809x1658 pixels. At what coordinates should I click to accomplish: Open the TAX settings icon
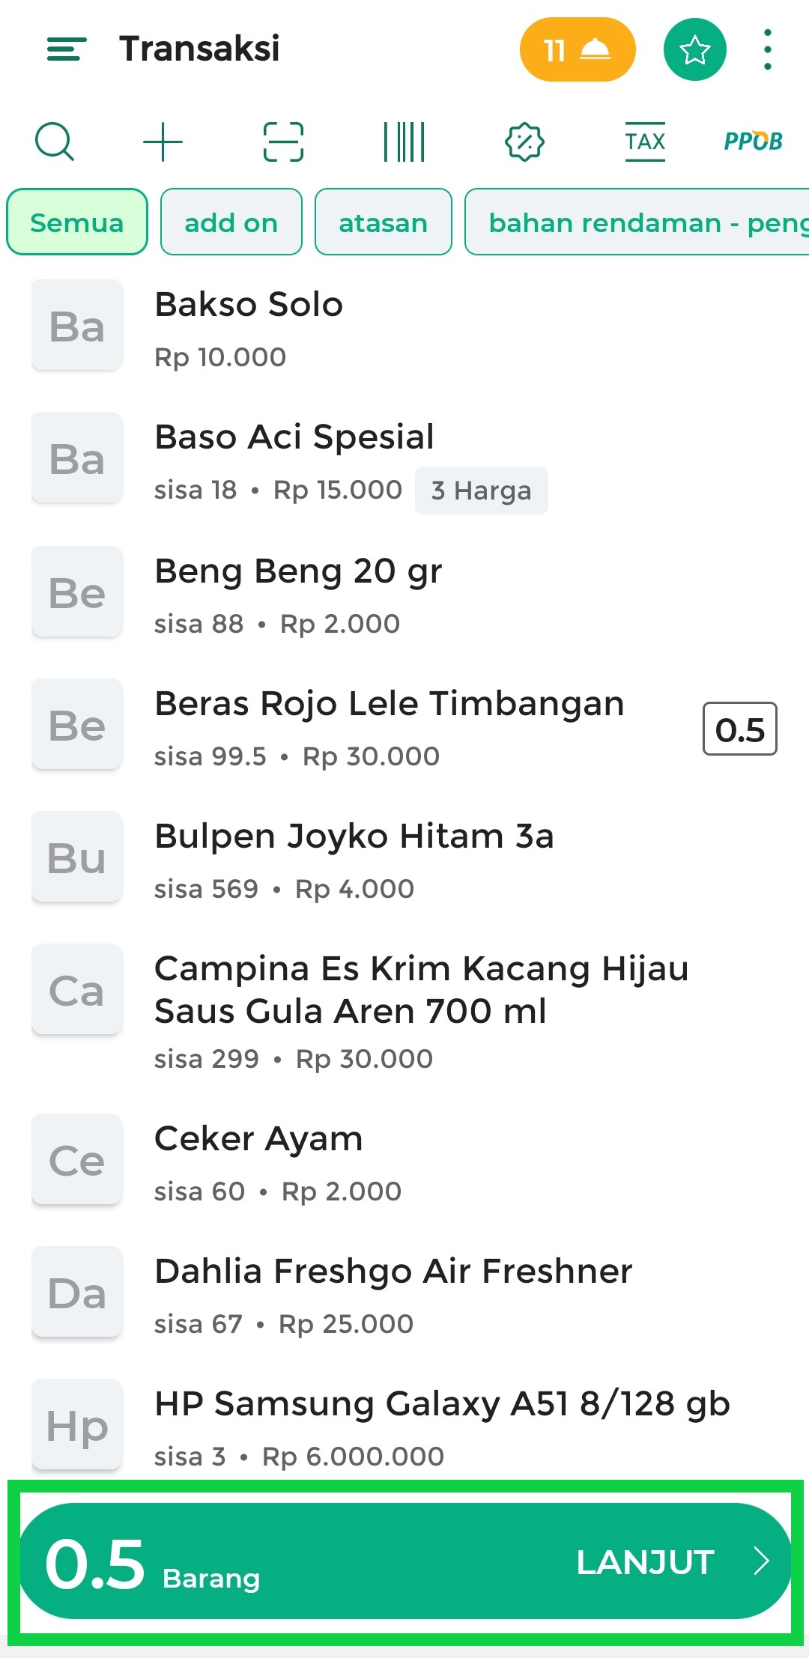[x=645, y=142]
